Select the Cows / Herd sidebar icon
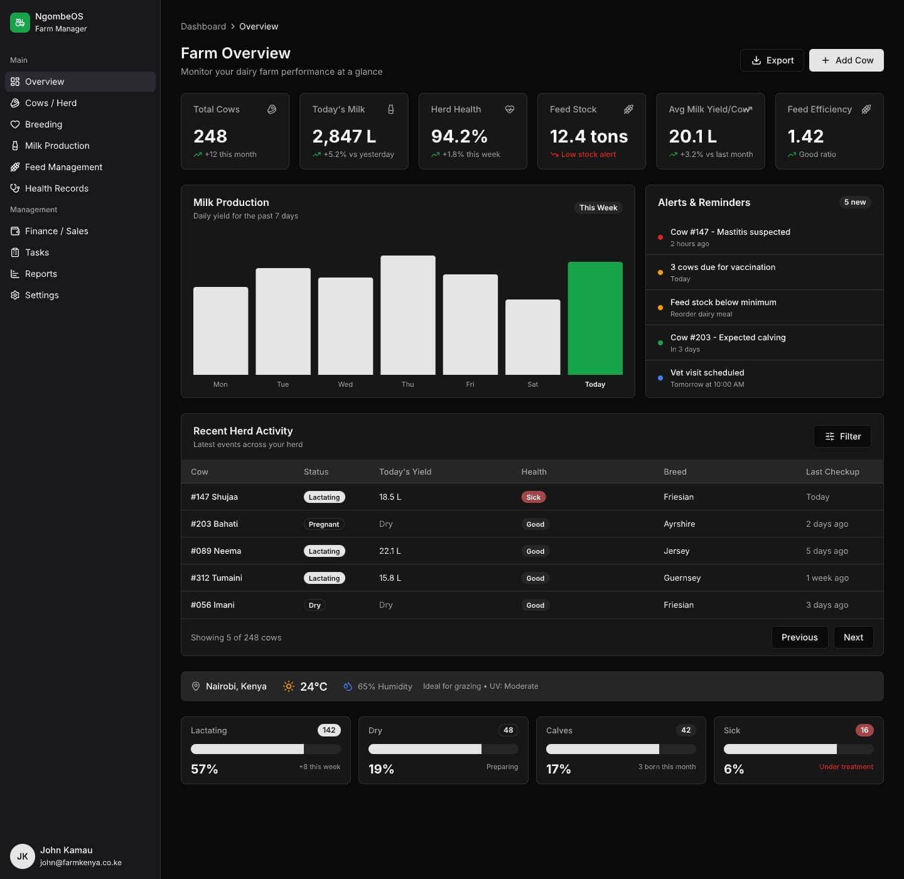 point(15,103)
